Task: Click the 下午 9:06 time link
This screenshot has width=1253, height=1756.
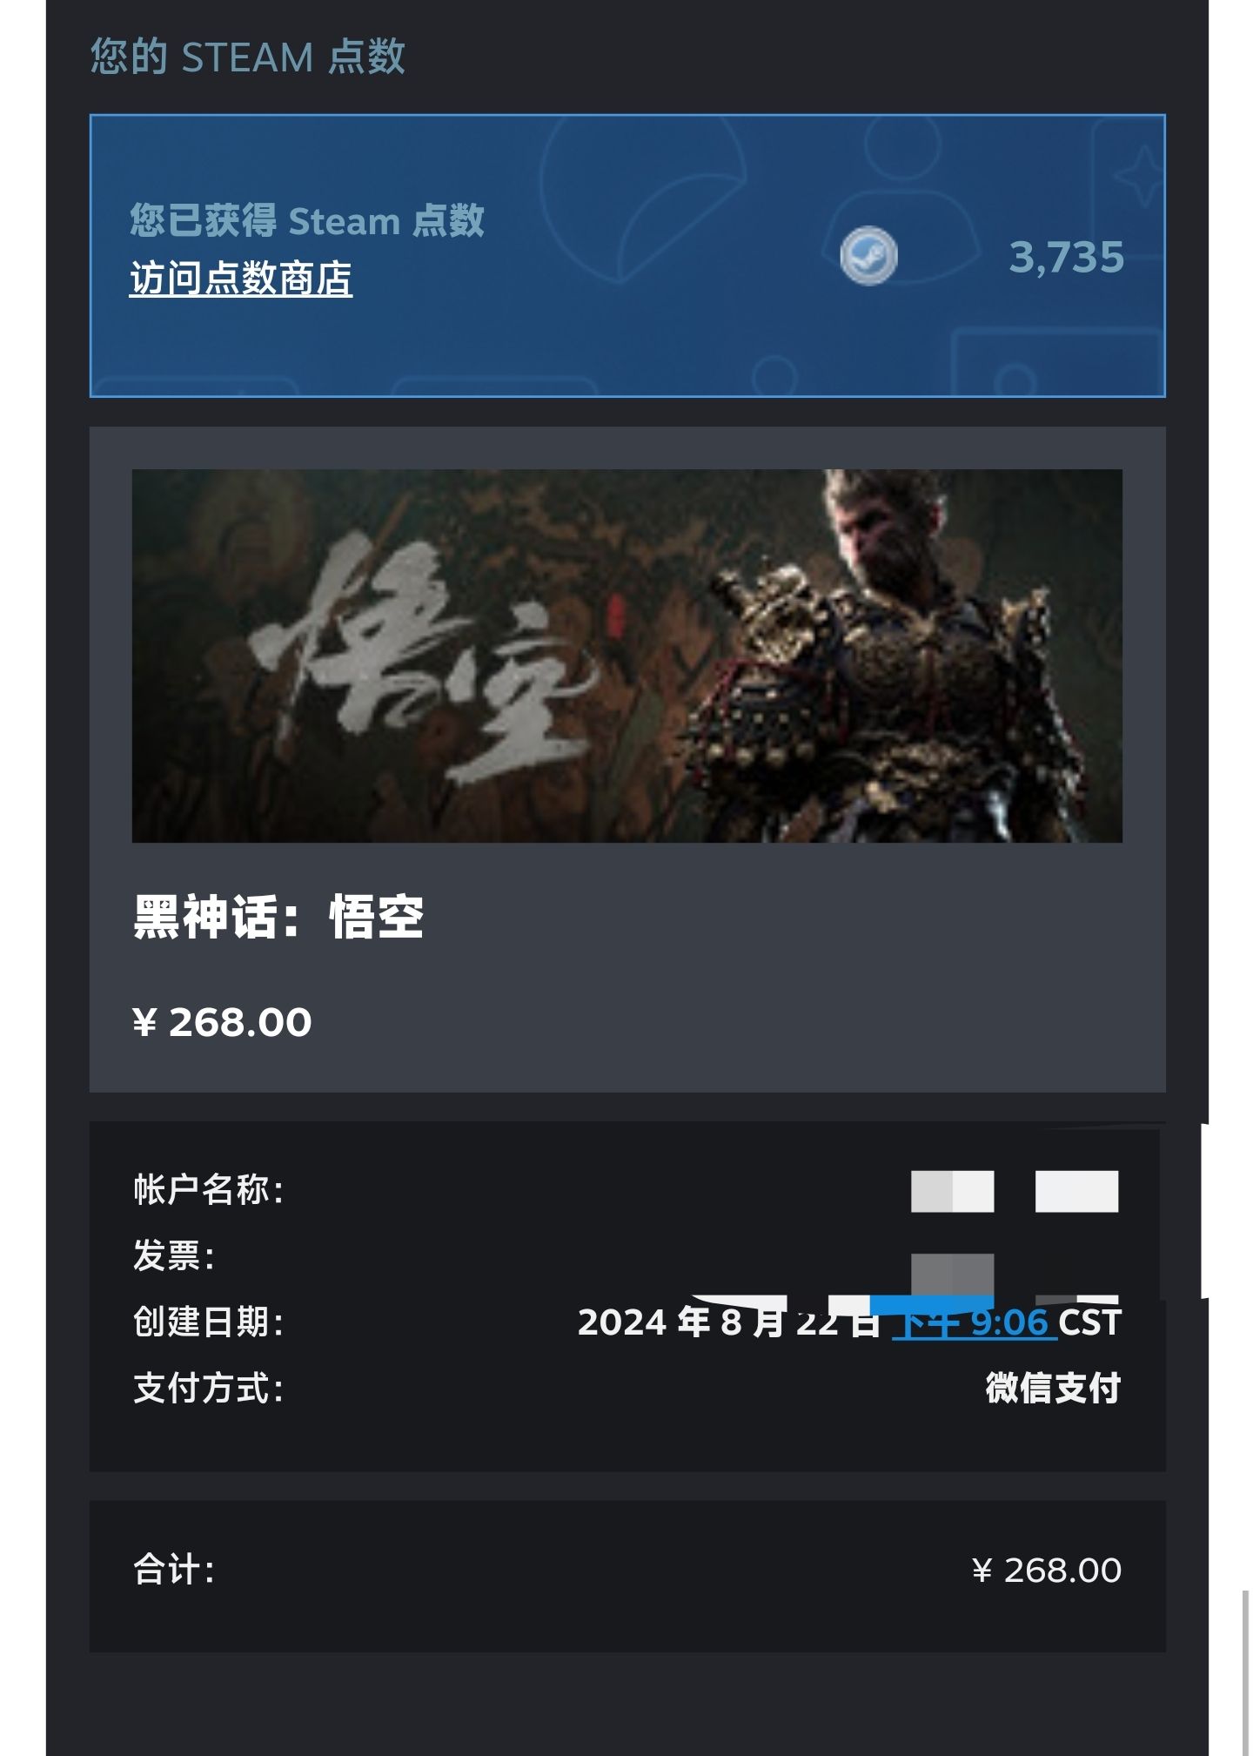Action: (x=975, y=1322)
